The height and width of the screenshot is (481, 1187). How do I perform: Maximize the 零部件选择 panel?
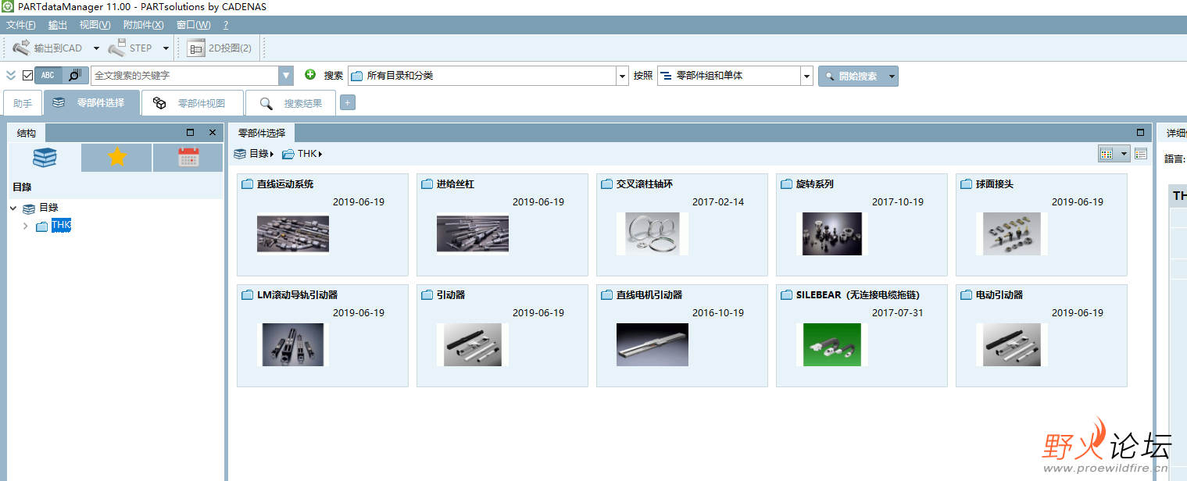point(1140,132)
